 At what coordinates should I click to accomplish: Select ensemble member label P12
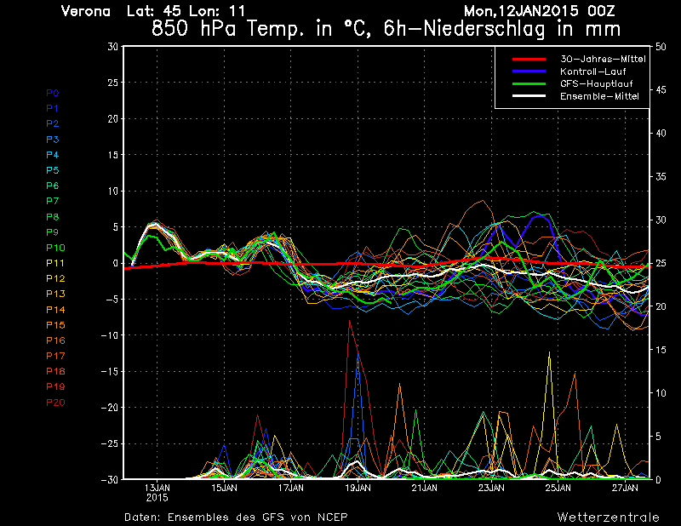coord(55,278)
